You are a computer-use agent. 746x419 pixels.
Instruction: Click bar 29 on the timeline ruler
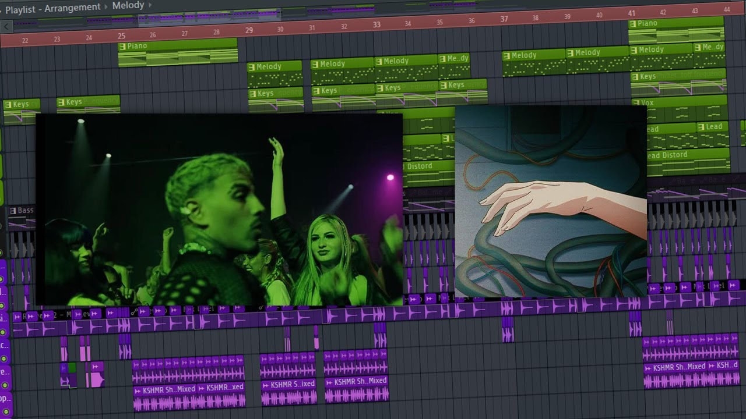(x=249, y=30)
